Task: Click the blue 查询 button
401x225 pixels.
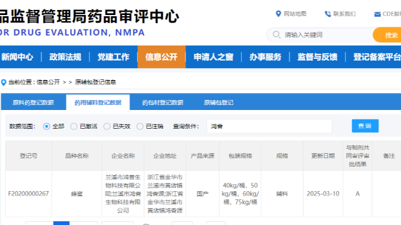Action: coord(365,126)
